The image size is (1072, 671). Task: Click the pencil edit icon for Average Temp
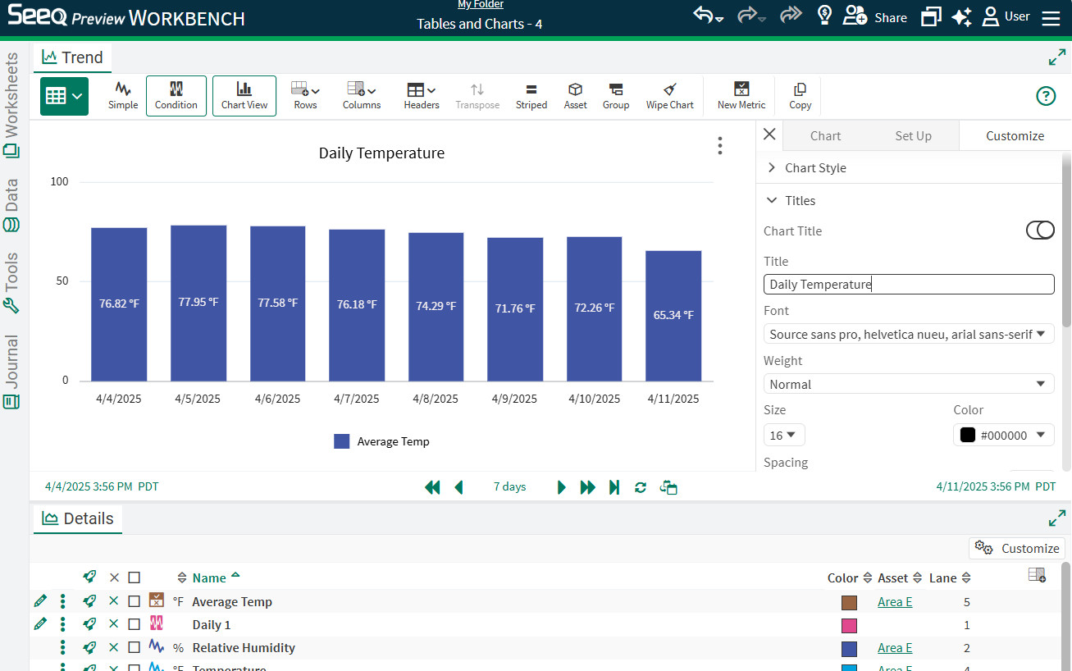[40, 601]
